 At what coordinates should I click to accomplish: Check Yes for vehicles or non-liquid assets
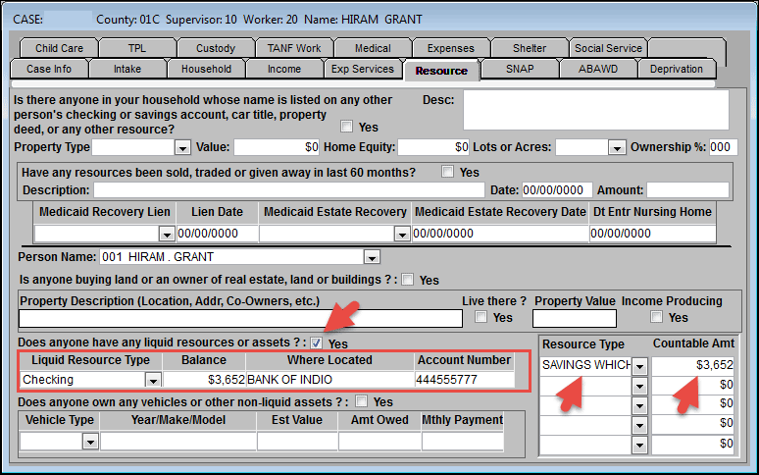click(x=361, y=401)
